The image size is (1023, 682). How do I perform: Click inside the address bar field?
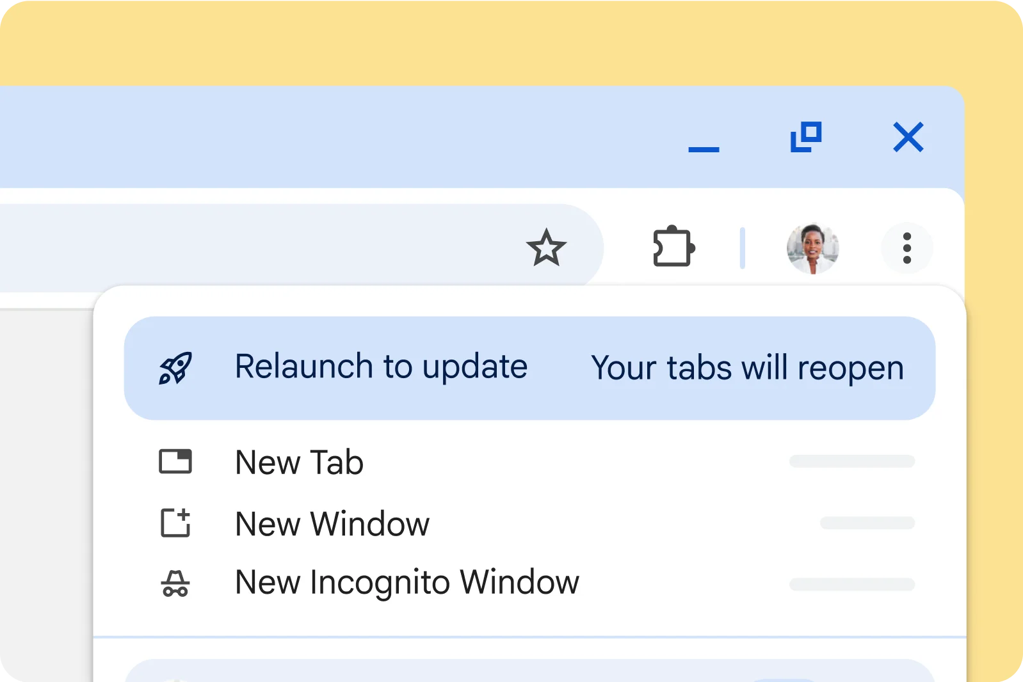[x=256, y=248]
